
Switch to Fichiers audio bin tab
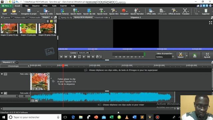point(35,18)
